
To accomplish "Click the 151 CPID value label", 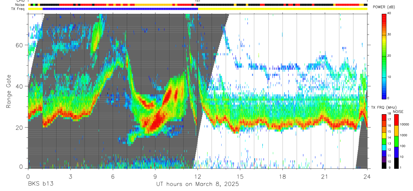I will click(x=198, y=1).
